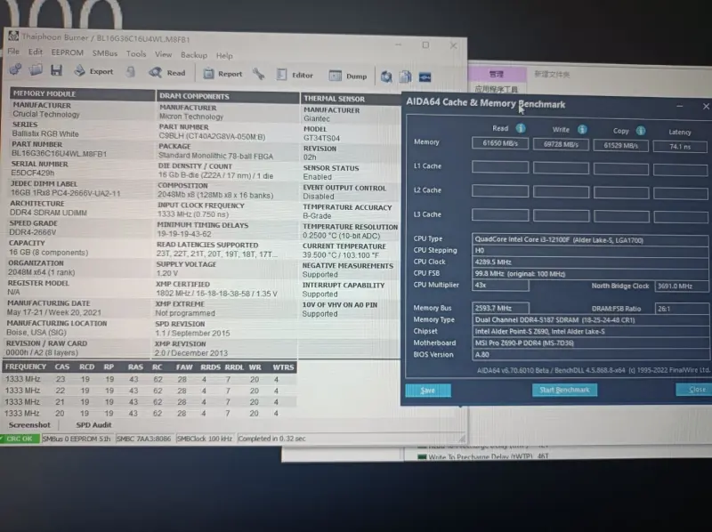Click the Dump toolbar button
Screen dimensions: 712x532
(348, 76)
